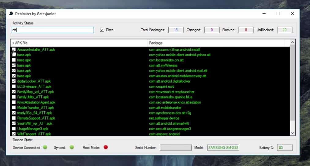This screenshot has height=166, width=310.
Task: Check the KnoxAttestationAgent.apk checkbox
Action: click(14, 102)
